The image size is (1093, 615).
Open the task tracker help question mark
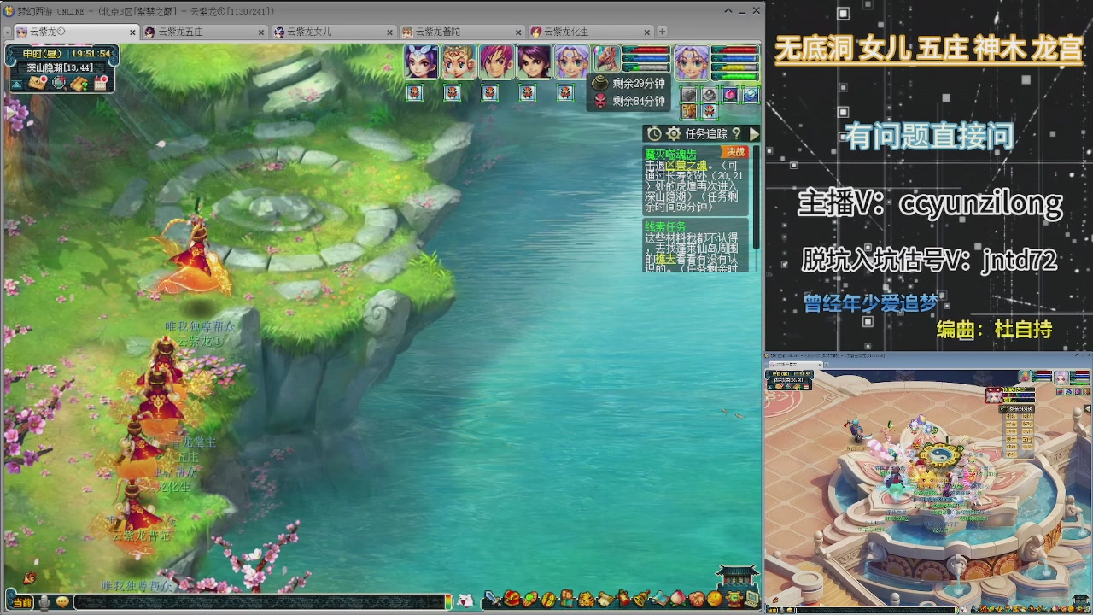[x=737, y=134]
